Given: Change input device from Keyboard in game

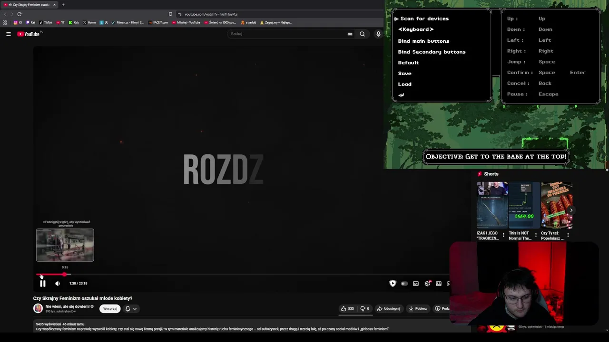Looking at the screenshot, I should coord(416,29).
